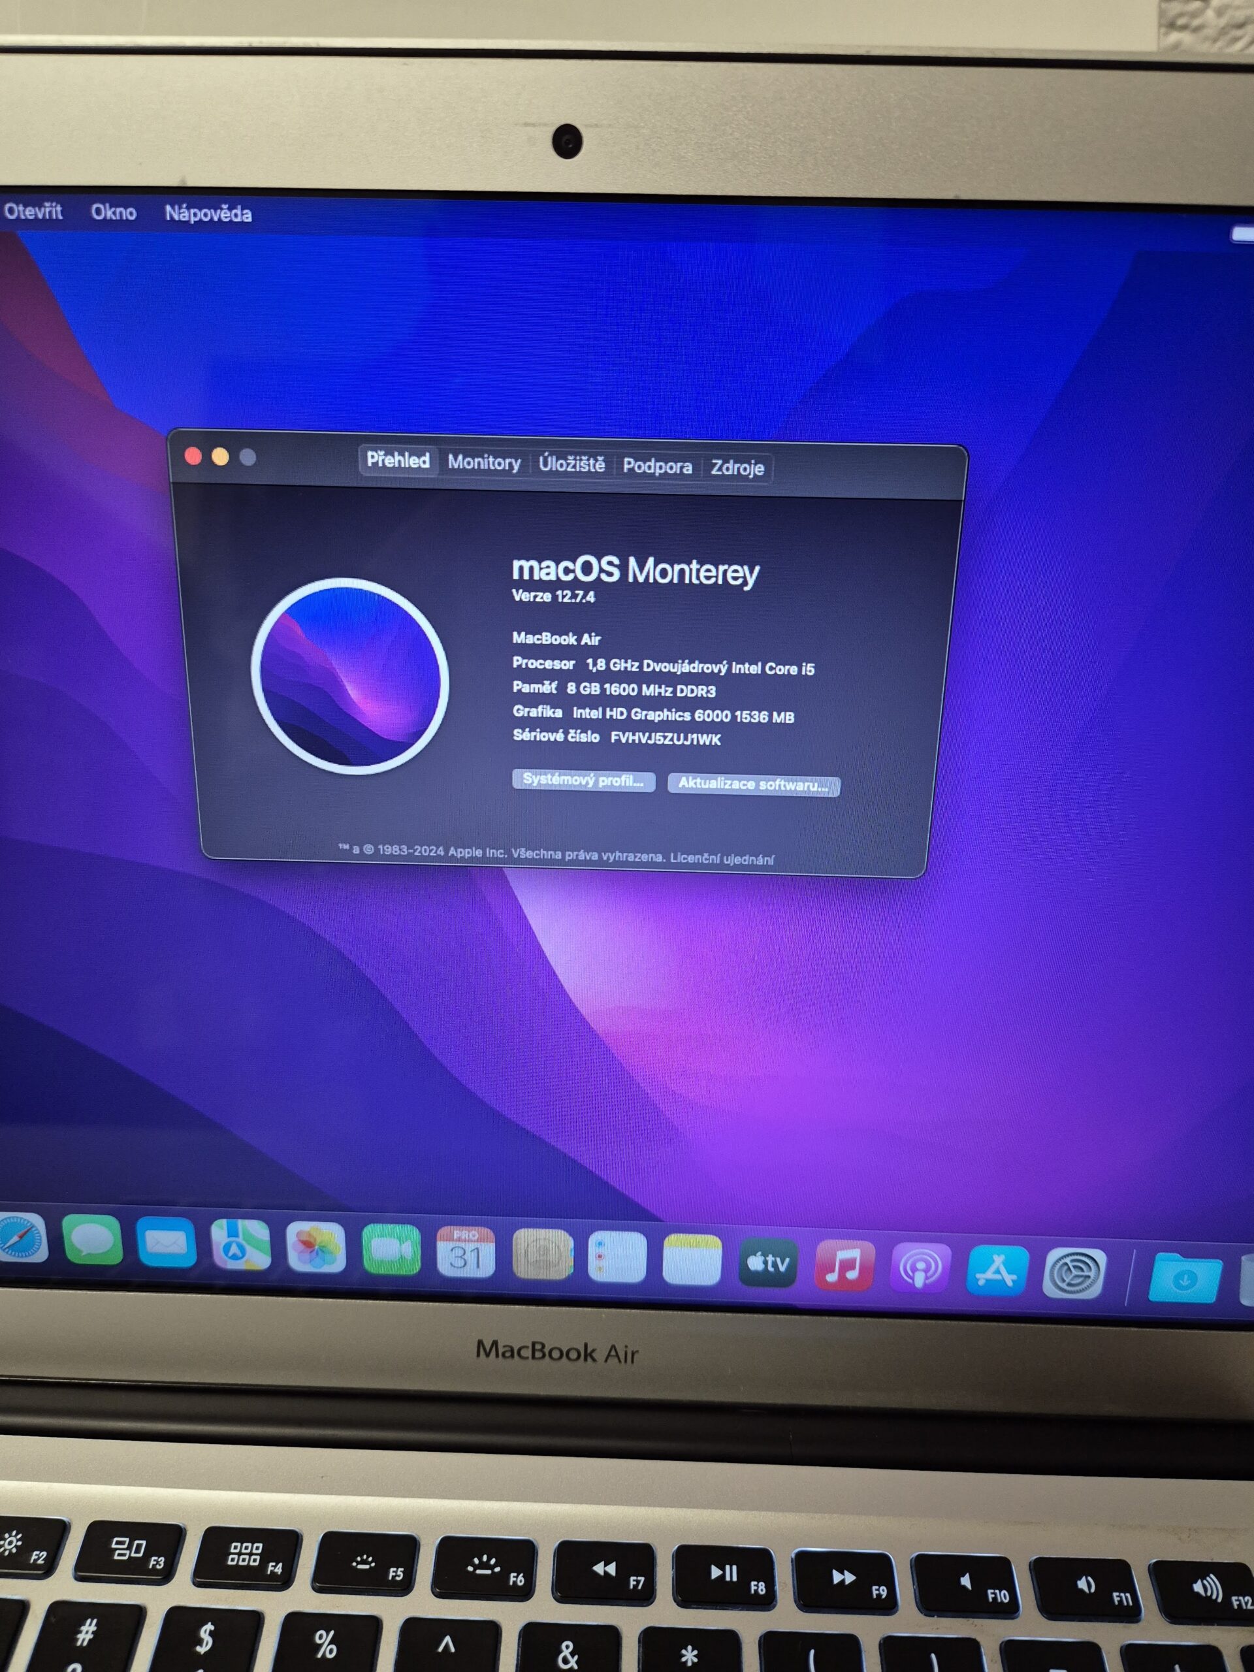Screen dimensions: 1254x1672
Task: Click memory value 8 GB 1600 MHz DDR3
Action: (641, 689)
